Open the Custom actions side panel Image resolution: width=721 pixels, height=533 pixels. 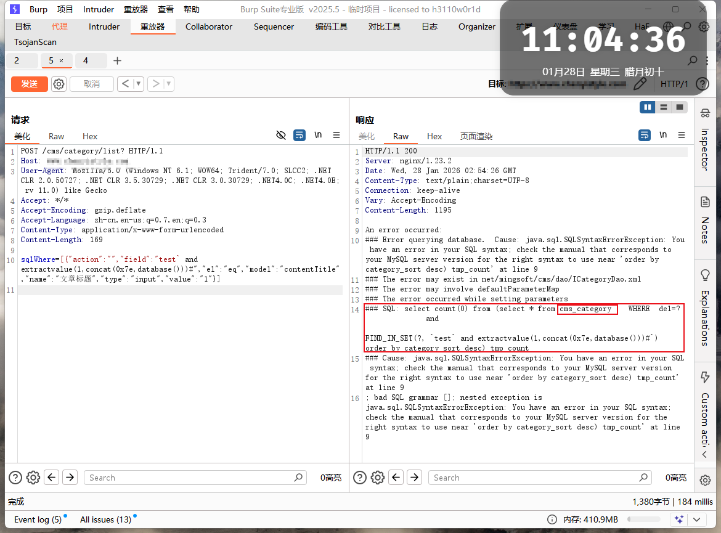click(x=705, y=409)
